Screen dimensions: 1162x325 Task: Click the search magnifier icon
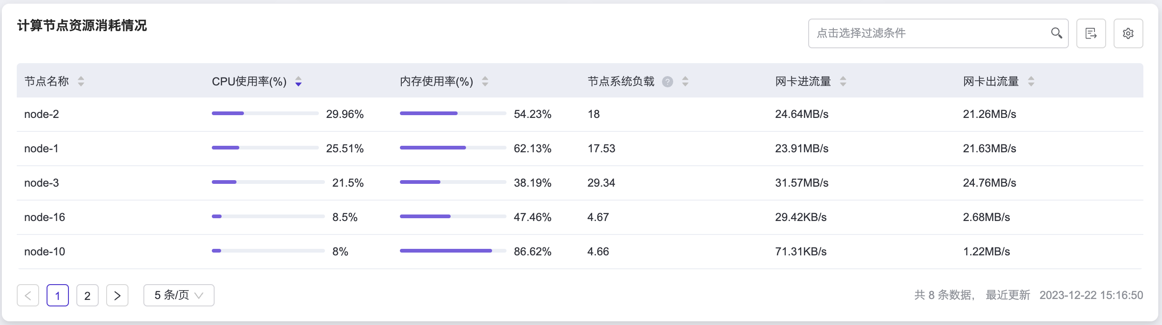1056,33
